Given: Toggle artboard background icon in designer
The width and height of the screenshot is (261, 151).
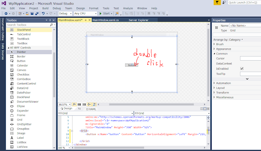Looking at the screenshot, I should 94,104.
